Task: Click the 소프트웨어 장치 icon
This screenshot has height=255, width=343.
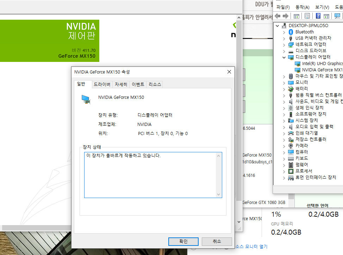Action: click(291, 114)
